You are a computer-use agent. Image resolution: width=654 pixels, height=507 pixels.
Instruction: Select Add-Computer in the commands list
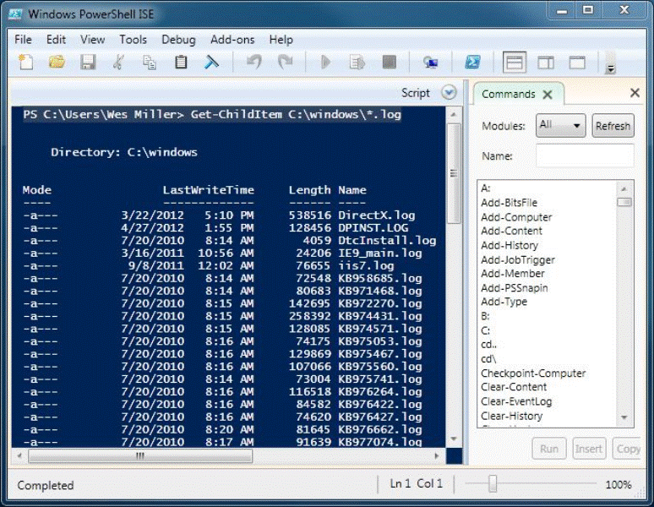(516, 217)
